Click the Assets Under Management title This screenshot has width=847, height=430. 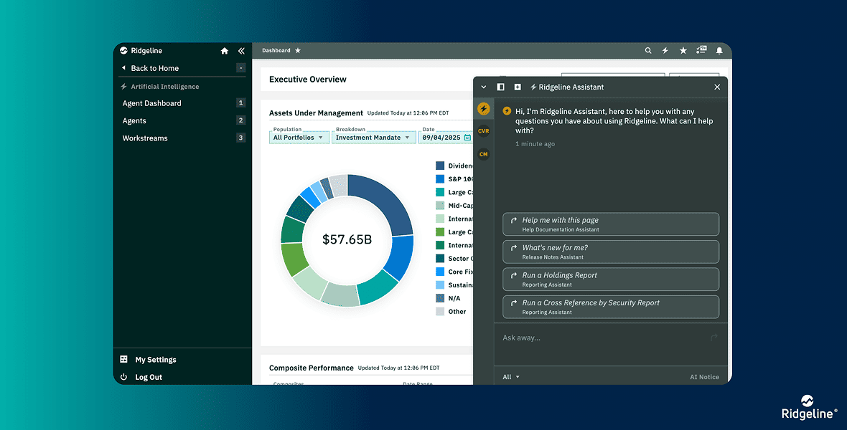tap(316, 113)
